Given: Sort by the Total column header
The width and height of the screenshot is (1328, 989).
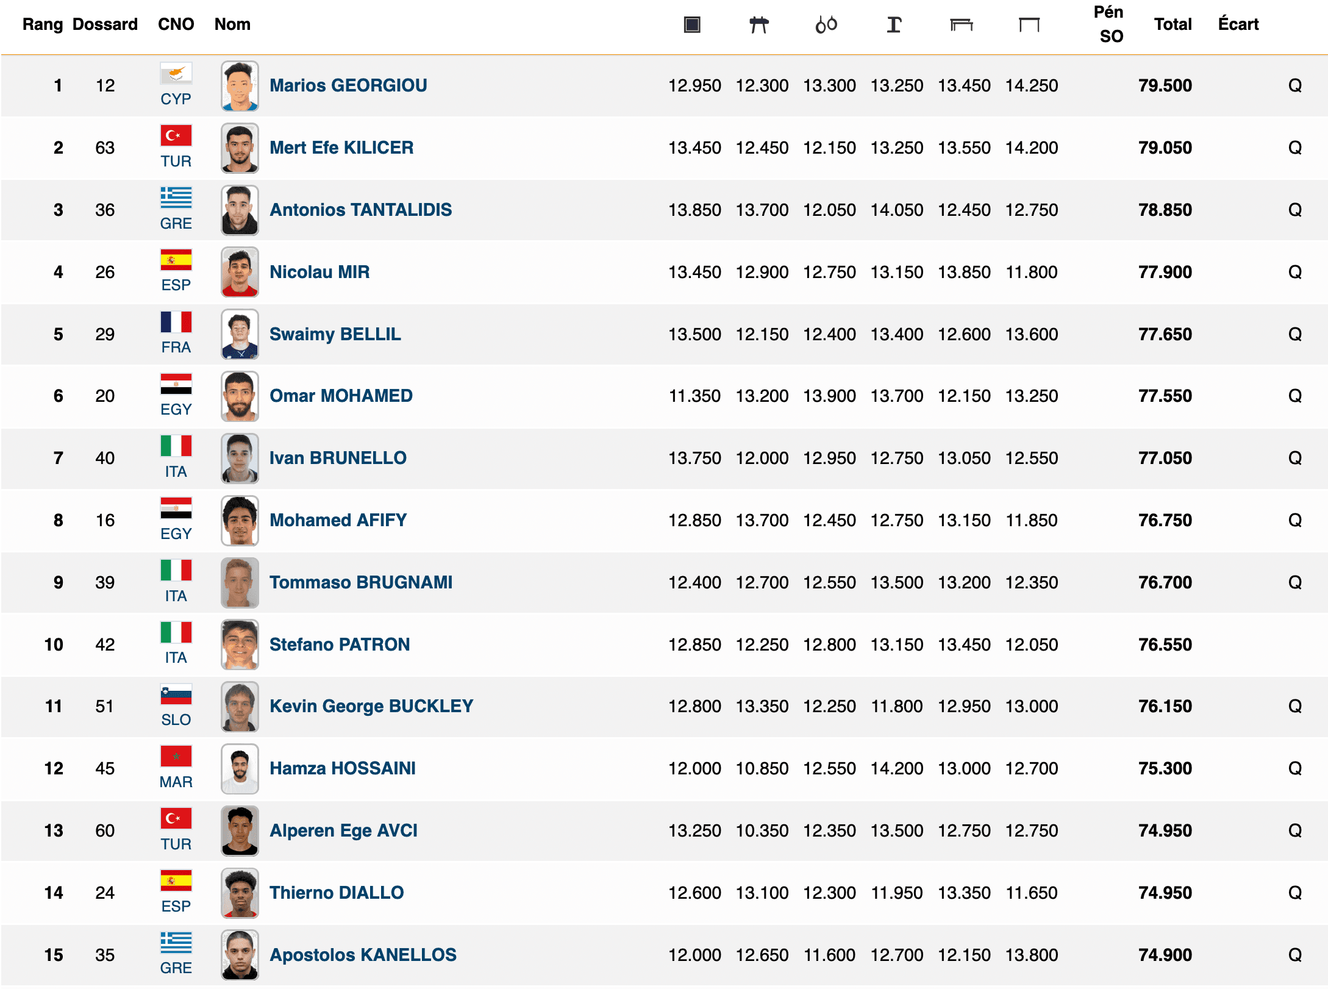Looking at the screenshot, I should (x=1173, y=24).
